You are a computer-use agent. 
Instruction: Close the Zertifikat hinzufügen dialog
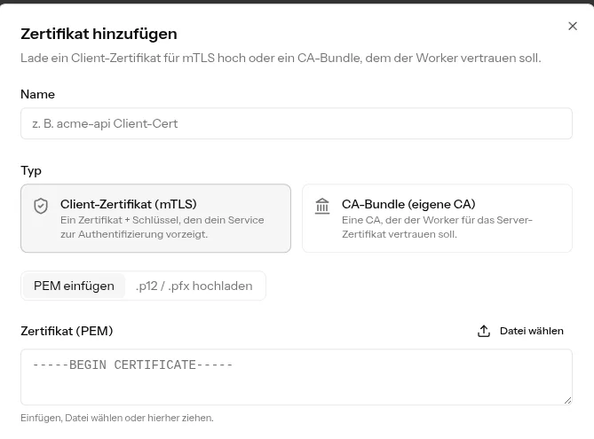[x=573, y=26]
